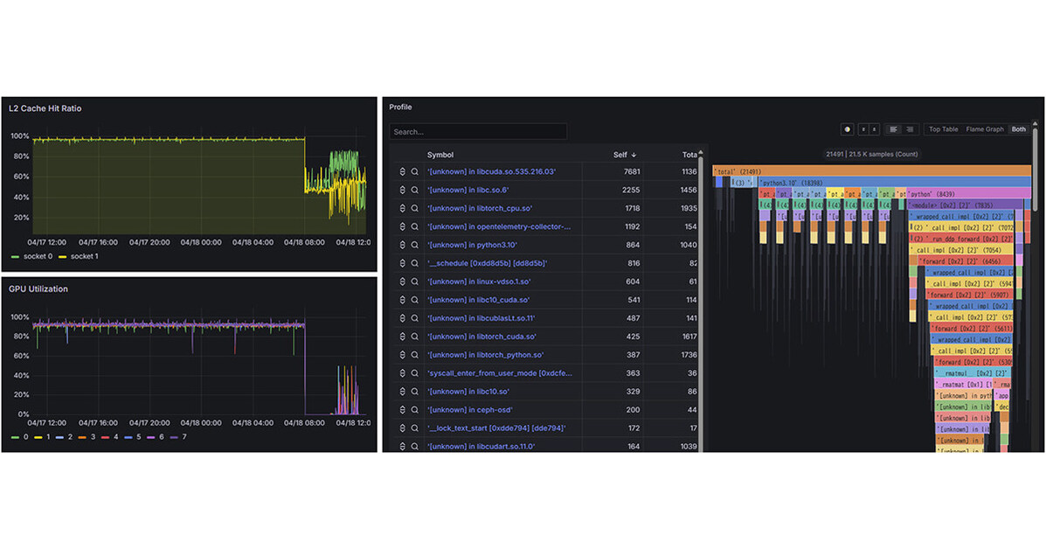Click the Search input in the Profile panel
1046x549 pixels.
click(x=478, y=130)
